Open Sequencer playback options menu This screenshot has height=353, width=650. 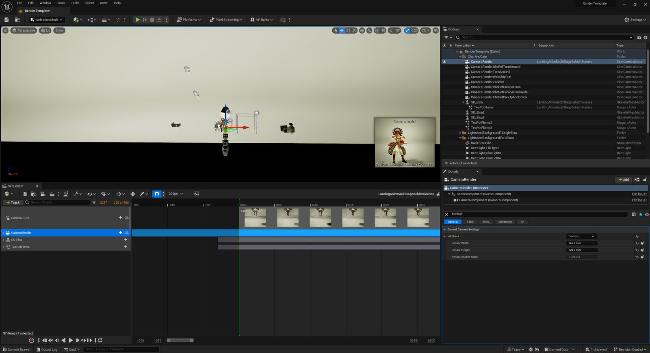pyautogui.click(x=105, y=194)
